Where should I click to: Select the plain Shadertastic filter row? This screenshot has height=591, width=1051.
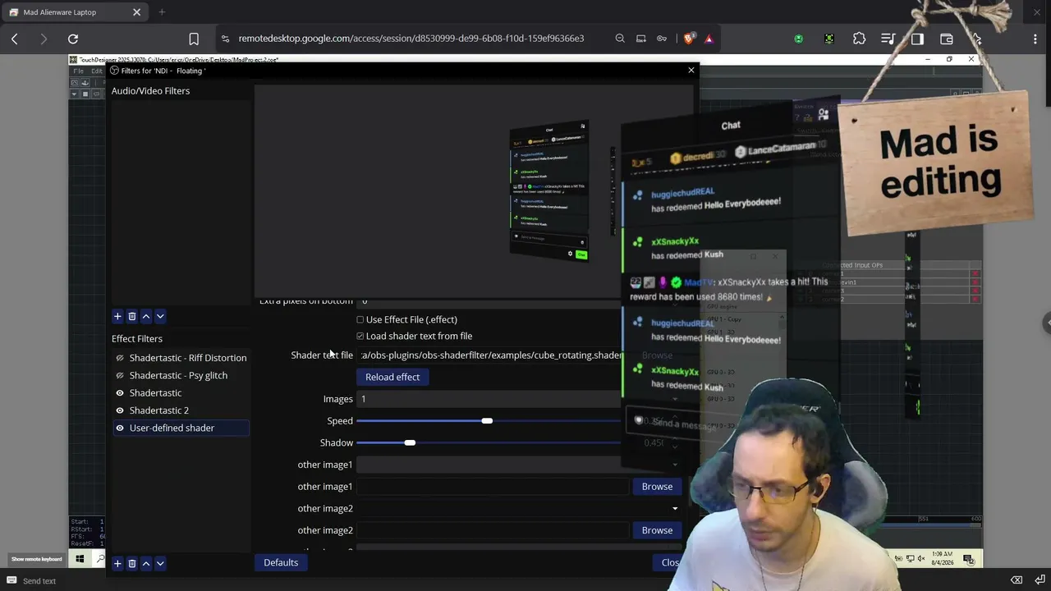point(181,393)
